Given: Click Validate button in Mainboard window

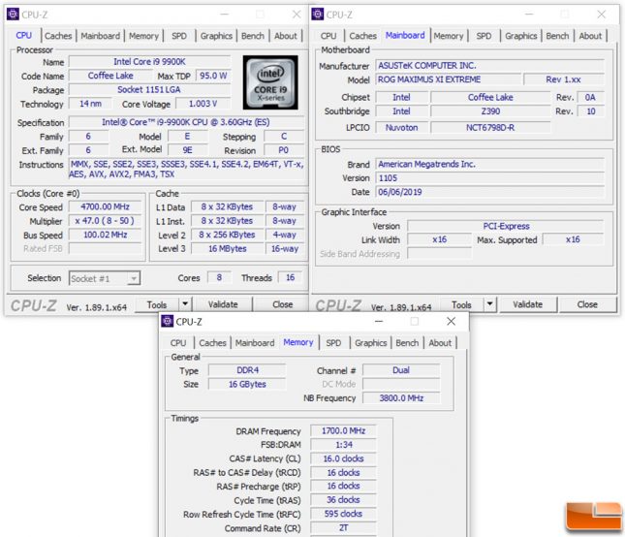Looking at the screenshot, I should click(528, 304).
